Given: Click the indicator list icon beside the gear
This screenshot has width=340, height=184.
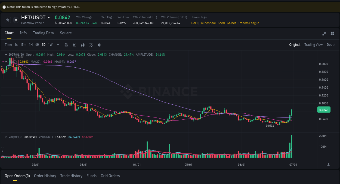Looking at the screenshot, I should (91, 45).
